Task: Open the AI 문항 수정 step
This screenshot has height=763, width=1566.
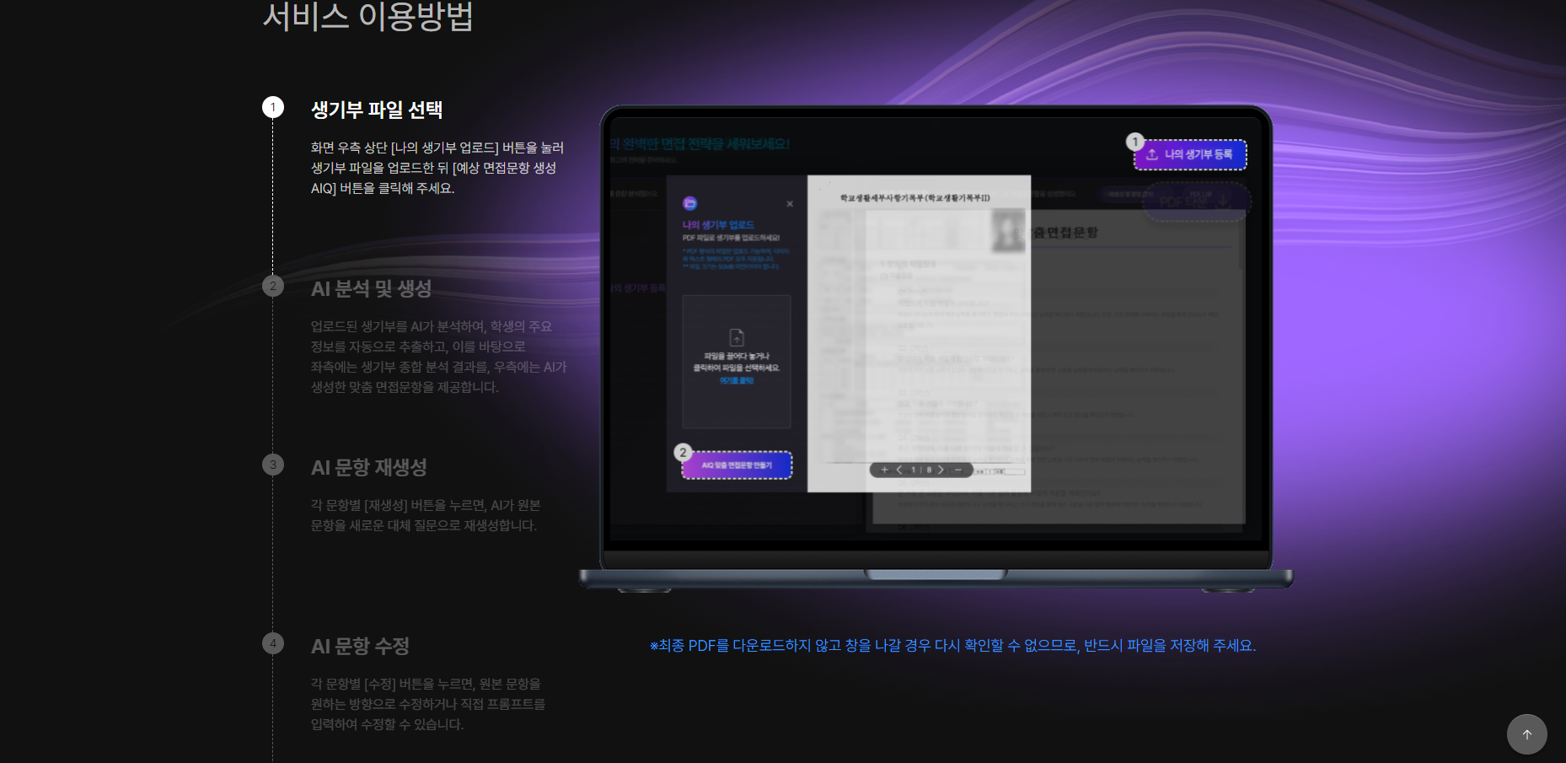Action: click(360, 646)
